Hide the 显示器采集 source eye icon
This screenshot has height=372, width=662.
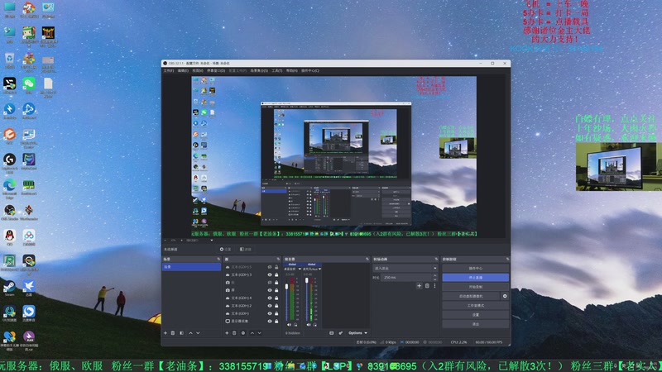point(270,321)
